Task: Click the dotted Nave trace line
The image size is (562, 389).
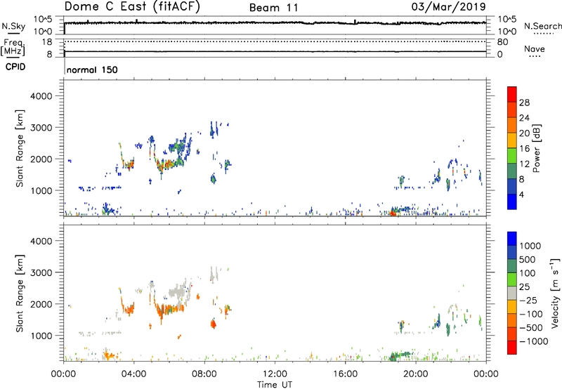Action: (x=275, y=41)
